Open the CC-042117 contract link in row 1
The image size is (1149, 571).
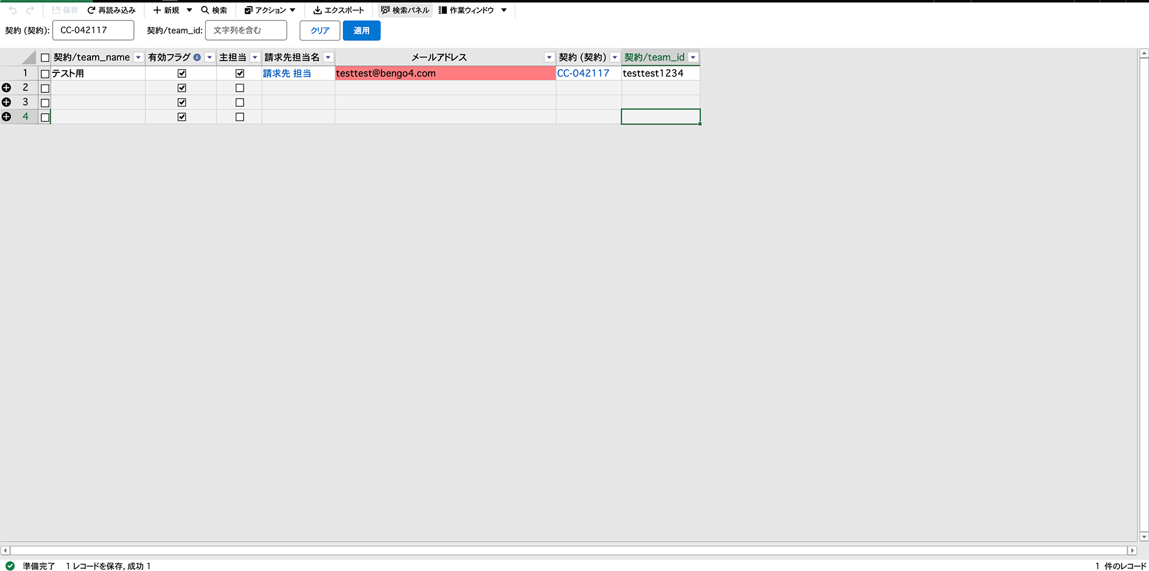(x=583, y=73)
